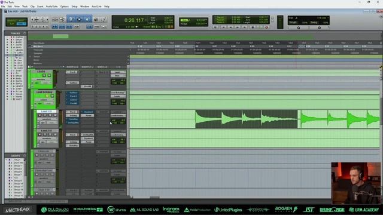This screenshot has height=215, width=383.
Task: Select the Selector tool
Action: tap(79, 19)
